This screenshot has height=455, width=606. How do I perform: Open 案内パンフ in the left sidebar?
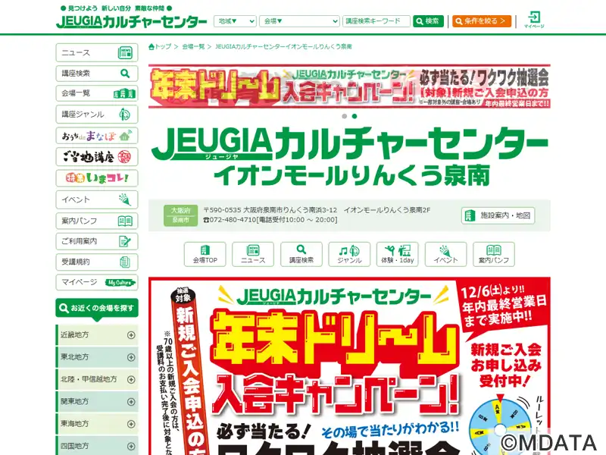[97, 221]
